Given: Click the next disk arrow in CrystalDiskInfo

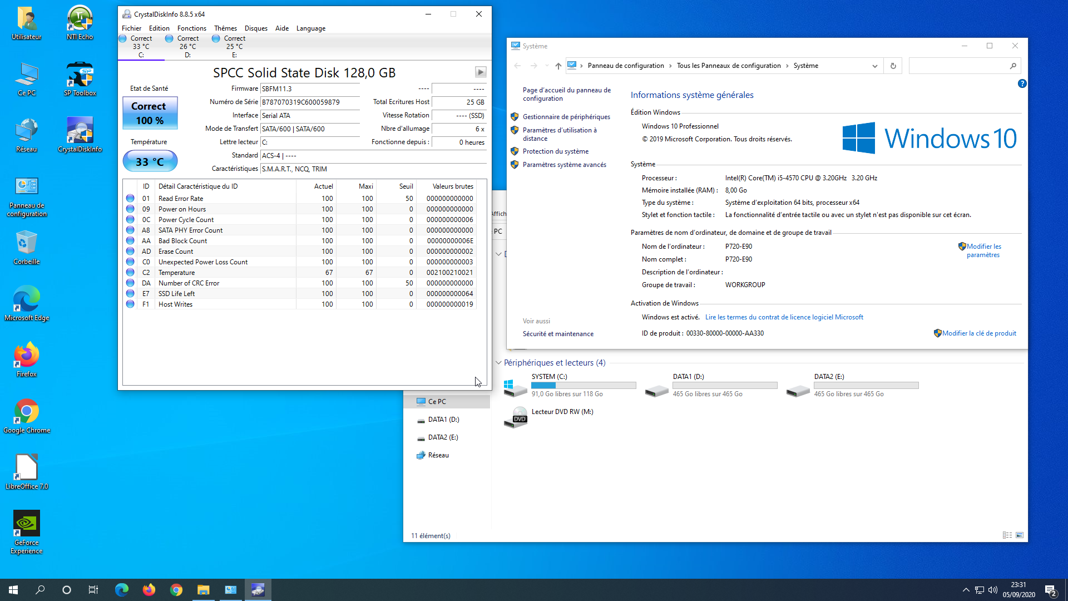Looking at the screenshot, I should 481,72.
